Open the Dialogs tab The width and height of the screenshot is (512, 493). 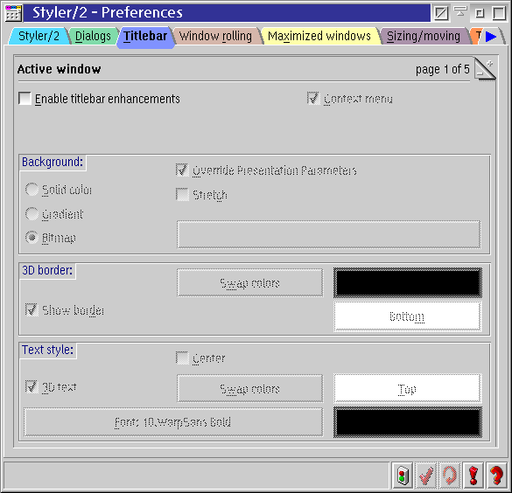pyautogui.click(x=93, y=36)
